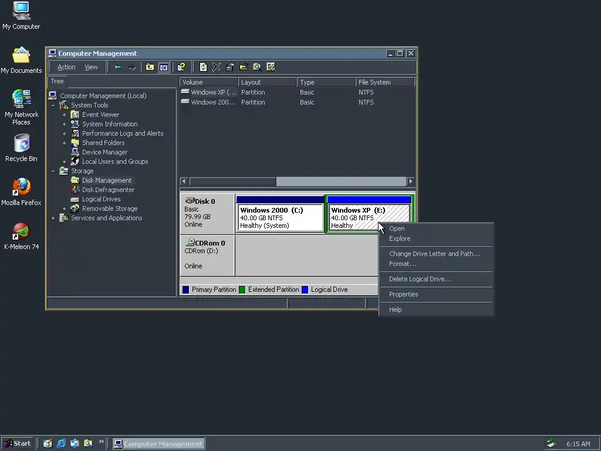Select the Windows 2000 (C:) partition block
601x451 pixels.
(x=280, y=214)
